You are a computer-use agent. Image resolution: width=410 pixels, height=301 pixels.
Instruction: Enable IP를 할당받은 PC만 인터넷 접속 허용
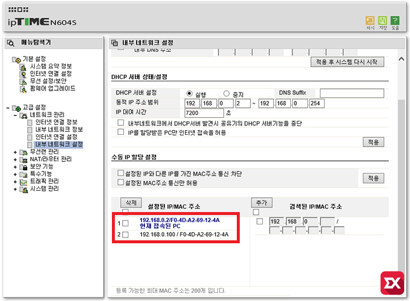(x=121, y=133)
